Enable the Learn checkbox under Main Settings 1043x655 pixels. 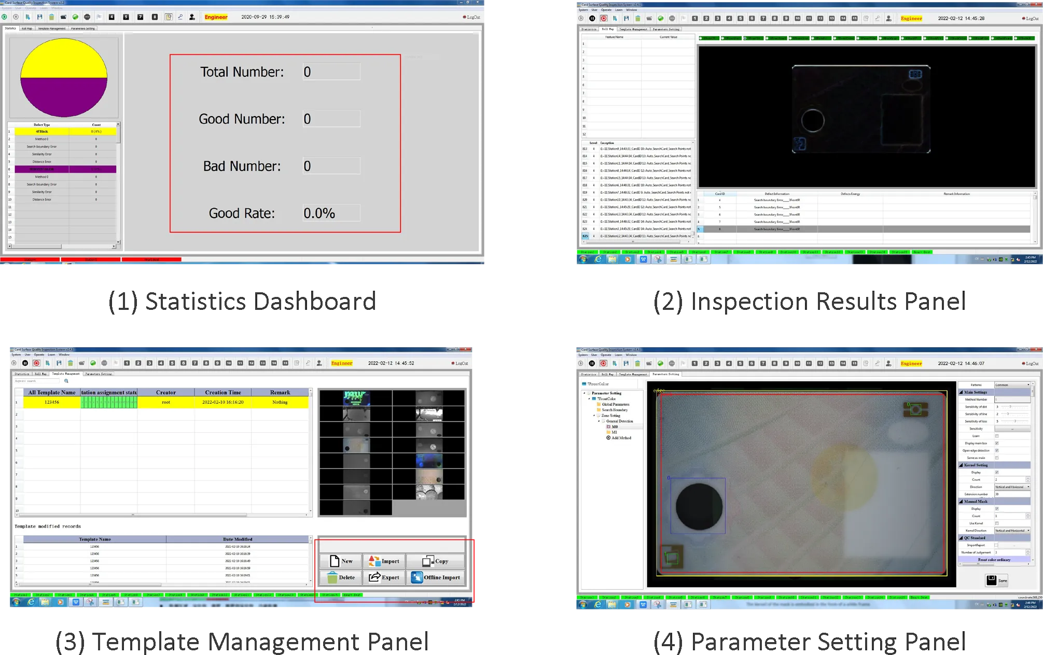pos(997,436)
